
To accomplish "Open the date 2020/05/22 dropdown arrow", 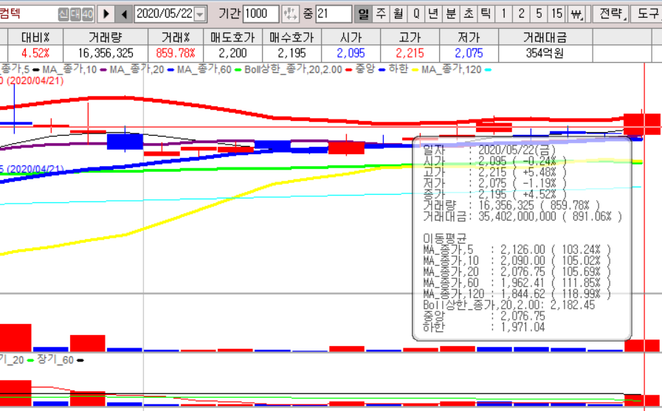I will [x=201, y=14].
